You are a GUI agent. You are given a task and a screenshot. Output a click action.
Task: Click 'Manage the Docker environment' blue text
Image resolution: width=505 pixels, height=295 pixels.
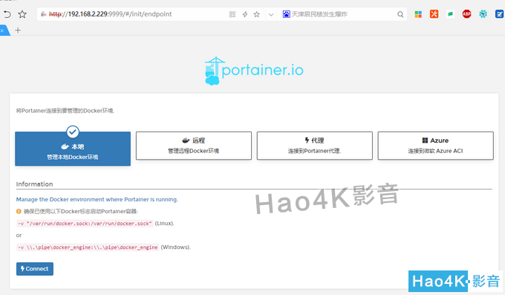97,200
